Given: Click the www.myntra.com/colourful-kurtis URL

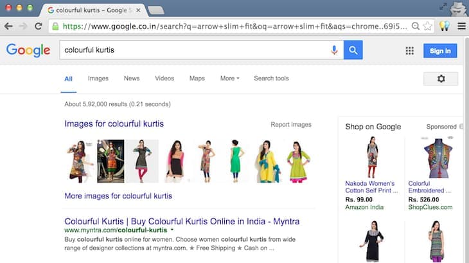Looking at the screenshot, I should point(116,230).
